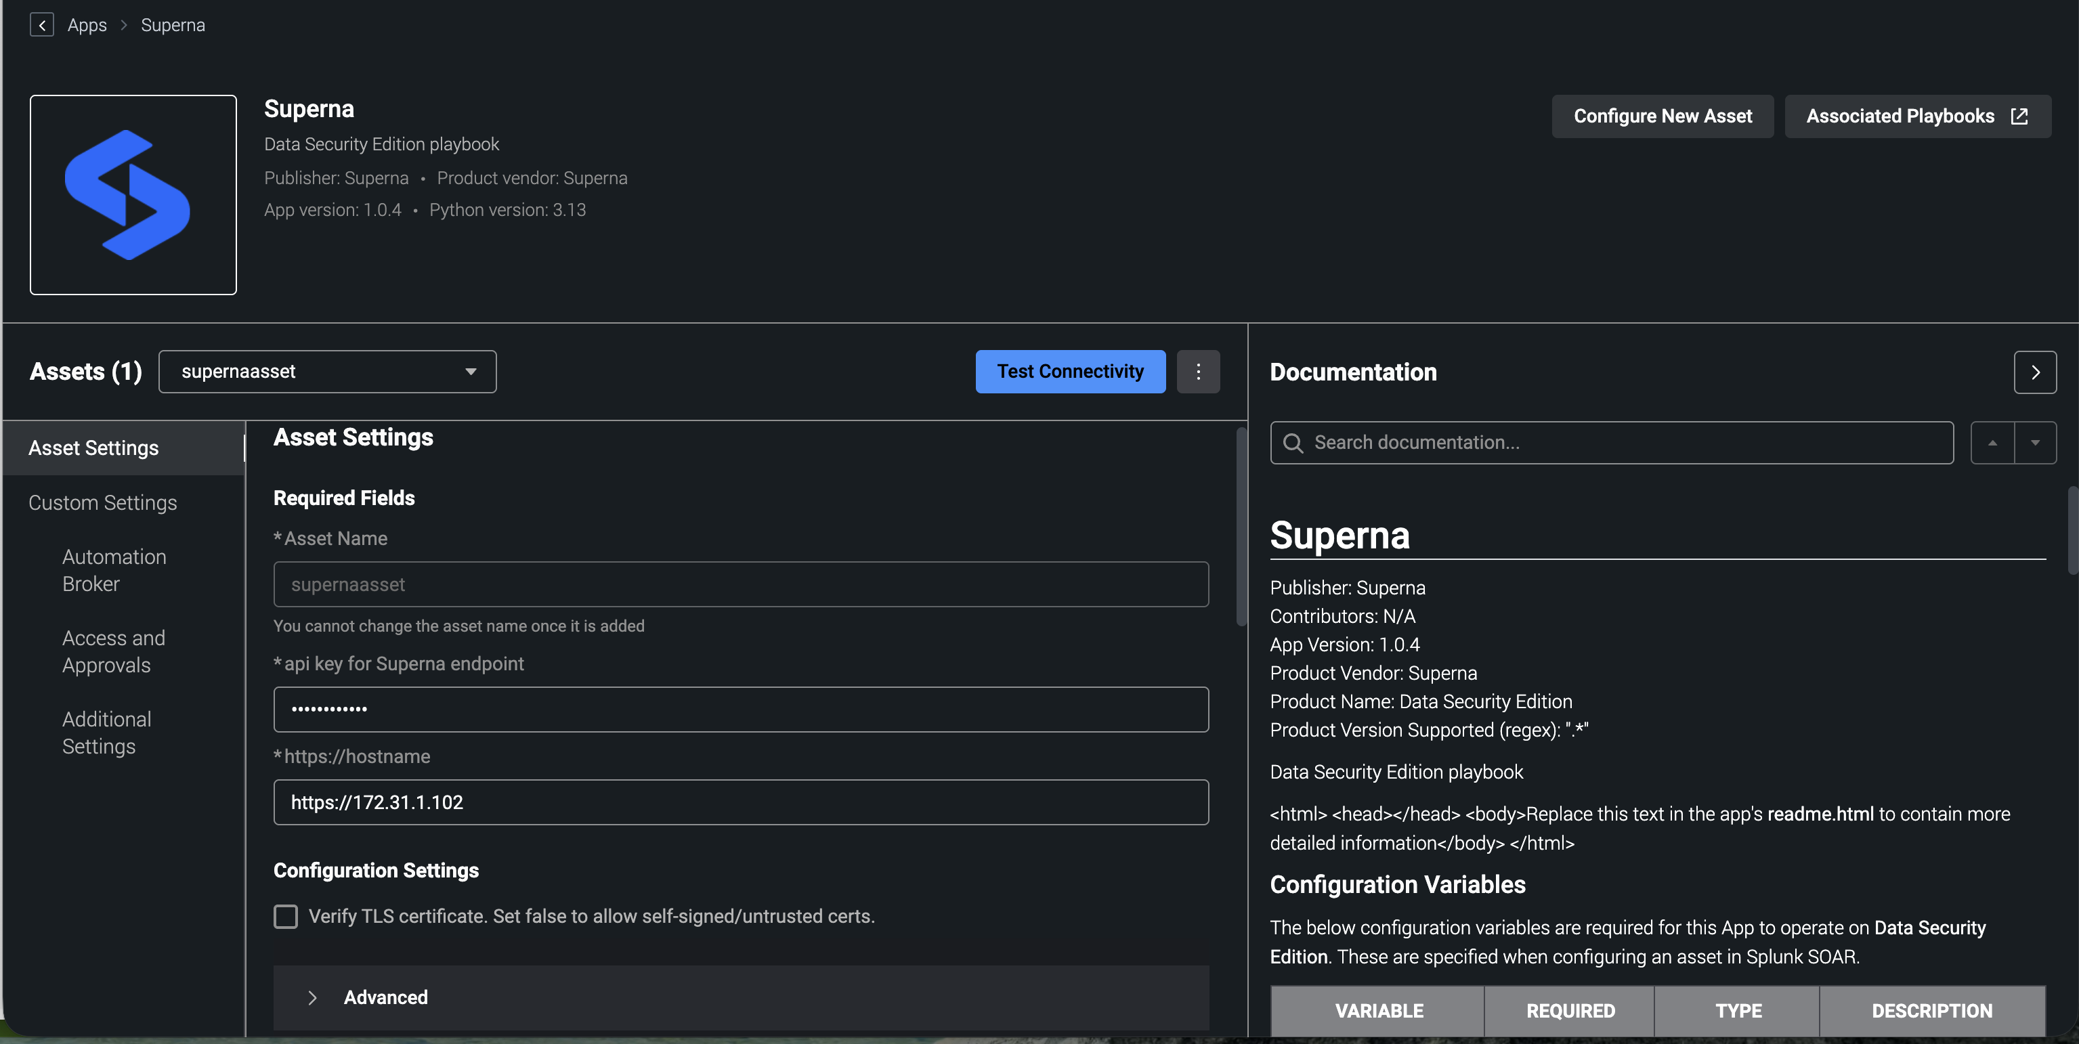Collapse the Documentation panel with the chevron
Screen dimensions: 2079x1044
coord(2034,372)
